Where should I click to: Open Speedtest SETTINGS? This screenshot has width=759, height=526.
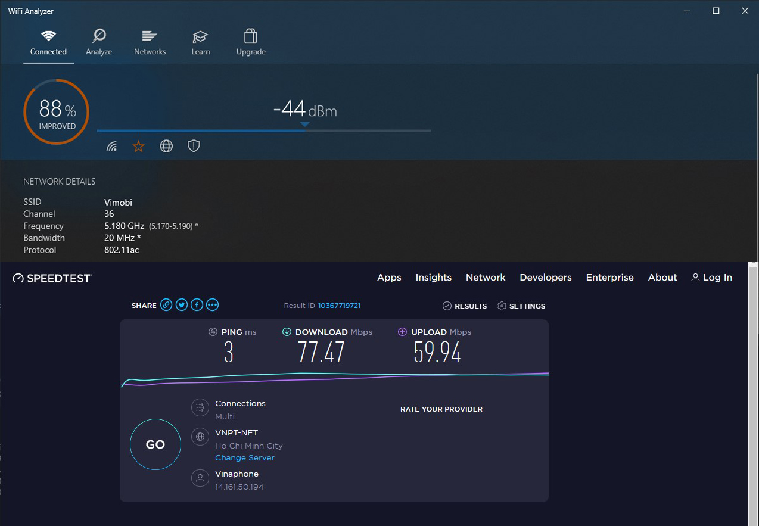521,306
